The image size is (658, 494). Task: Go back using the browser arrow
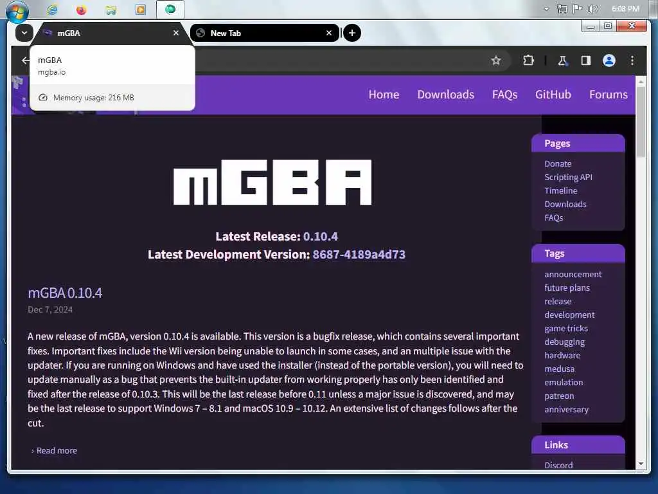(x=25, y=60)
